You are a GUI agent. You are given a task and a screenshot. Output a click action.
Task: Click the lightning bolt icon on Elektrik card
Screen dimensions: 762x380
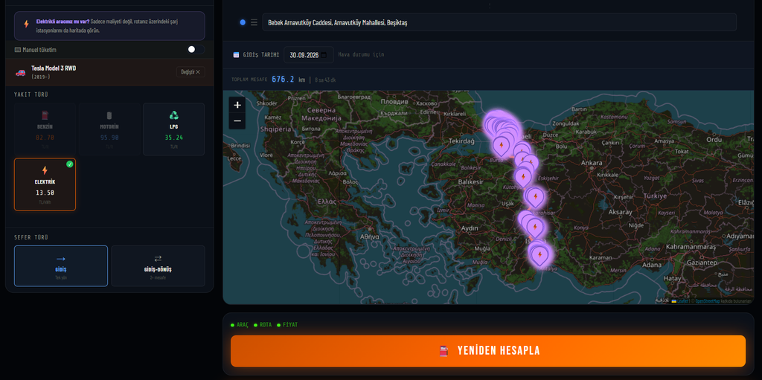pyautogui.click(x=45, y=170)
